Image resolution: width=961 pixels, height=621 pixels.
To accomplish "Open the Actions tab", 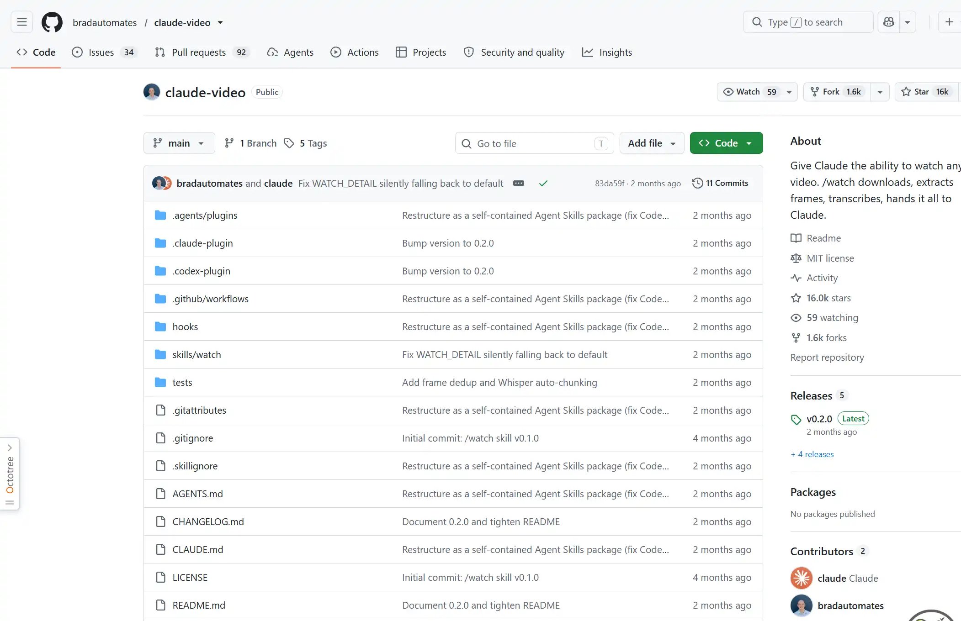I will coord(355,53).
